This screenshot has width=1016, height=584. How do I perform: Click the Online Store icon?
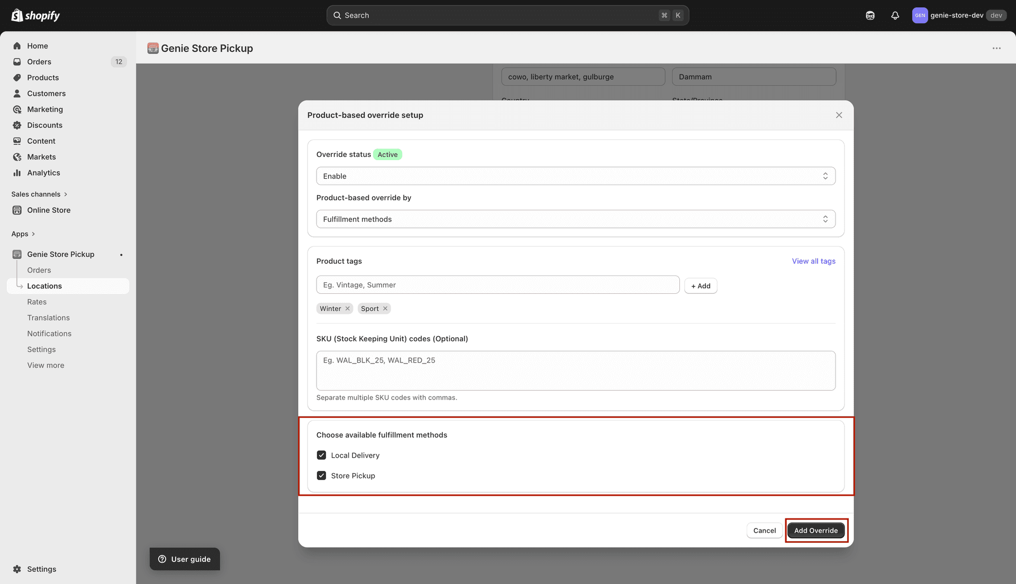click(17, 210)
